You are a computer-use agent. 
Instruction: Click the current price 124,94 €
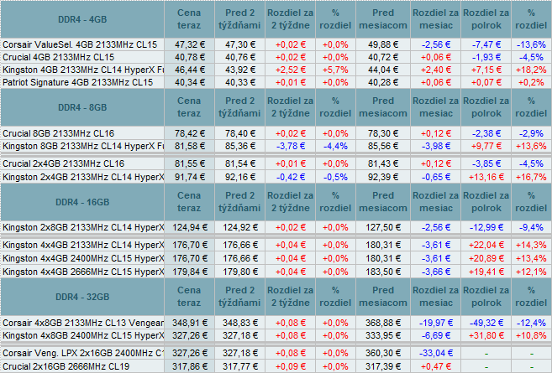click(x=190, y=228)
